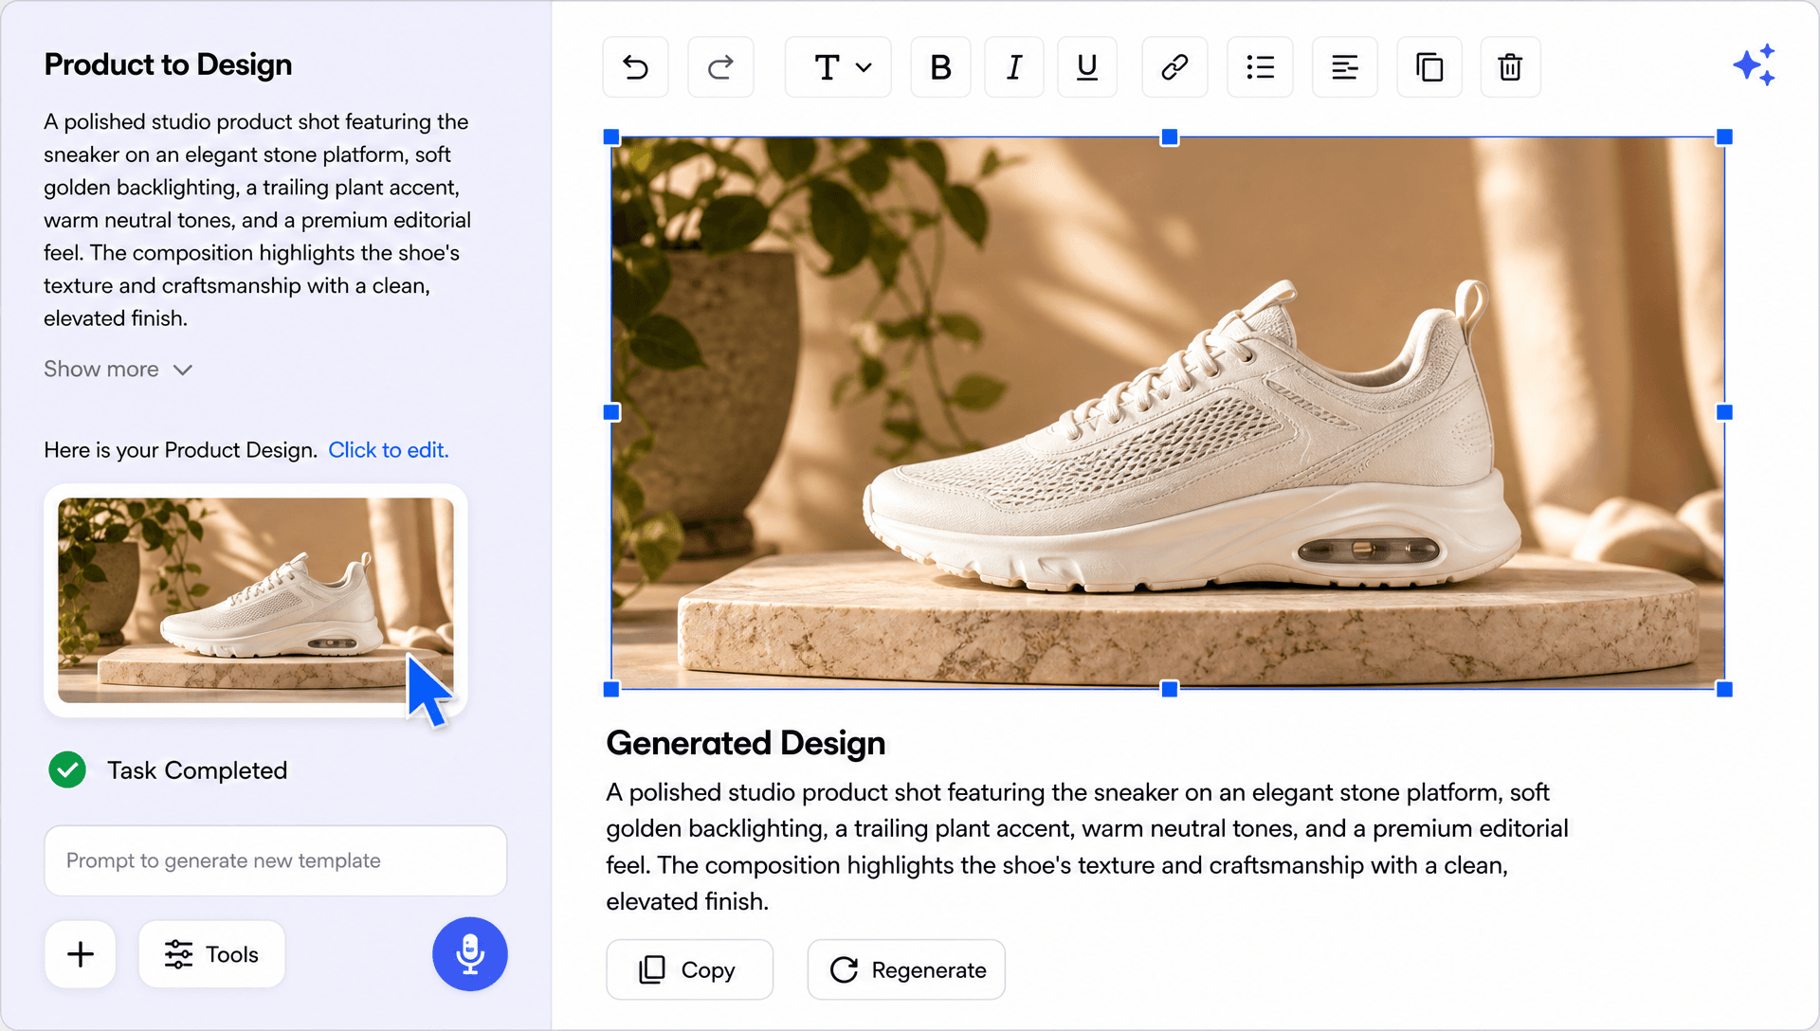Click the insert link icon

tap(1174, 67)
